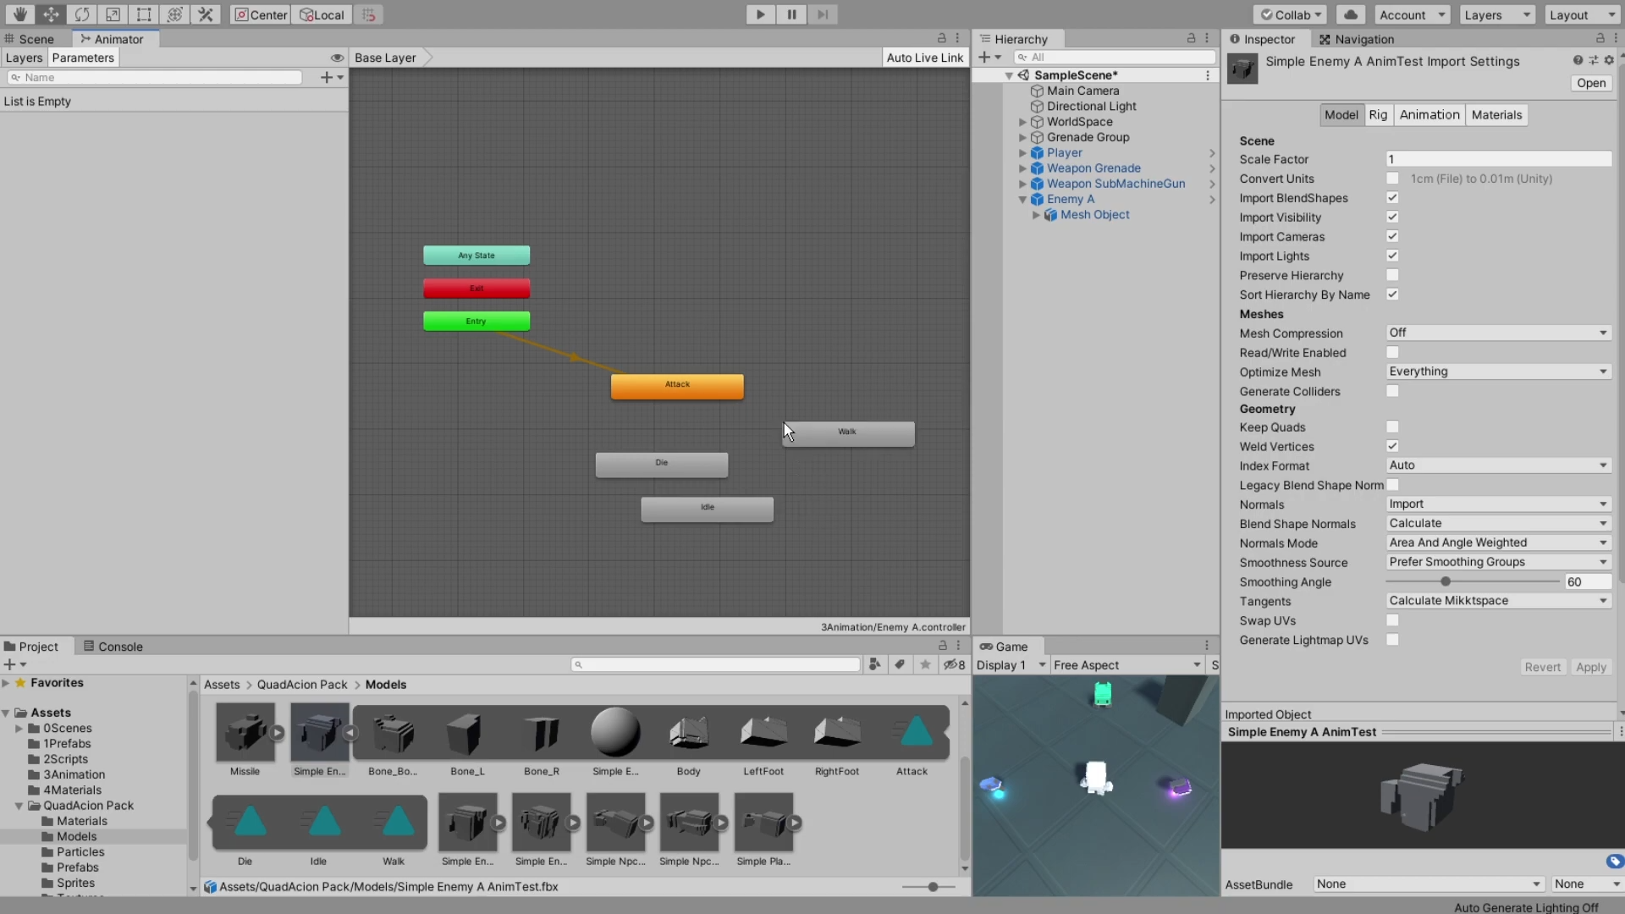1625x914 pixels.
Task: Switch to the Rig tab
Action: [1378, 115]
